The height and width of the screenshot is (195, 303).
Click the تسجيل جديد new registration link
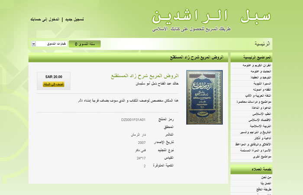pyautogui.click(x=74, y=19)
